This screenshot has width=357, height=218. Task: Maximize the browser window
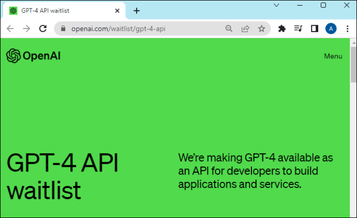[323, 5]
